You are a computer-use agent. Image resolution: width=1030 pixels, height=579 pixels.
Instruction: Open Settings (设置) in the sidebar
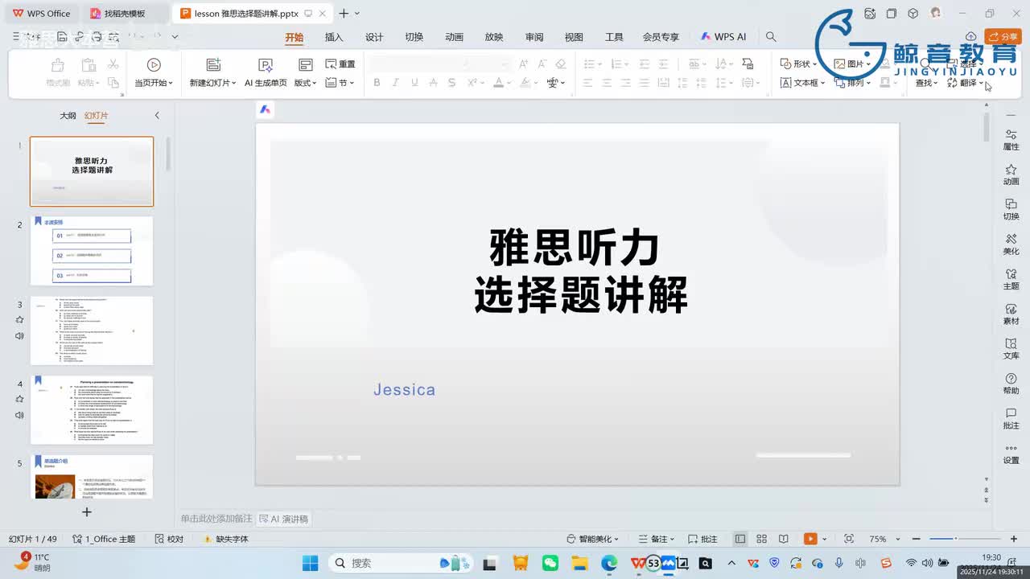pyautogui.click(x=1011, y=453)
